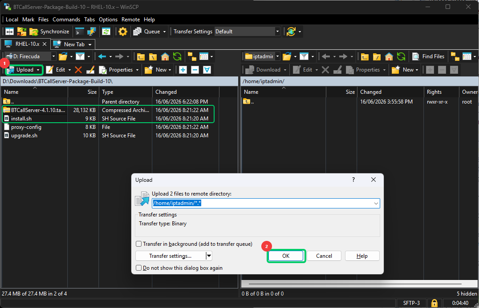Click the Find Files button
The width and height of the screenshot is (479, 308).
(428, 56)
